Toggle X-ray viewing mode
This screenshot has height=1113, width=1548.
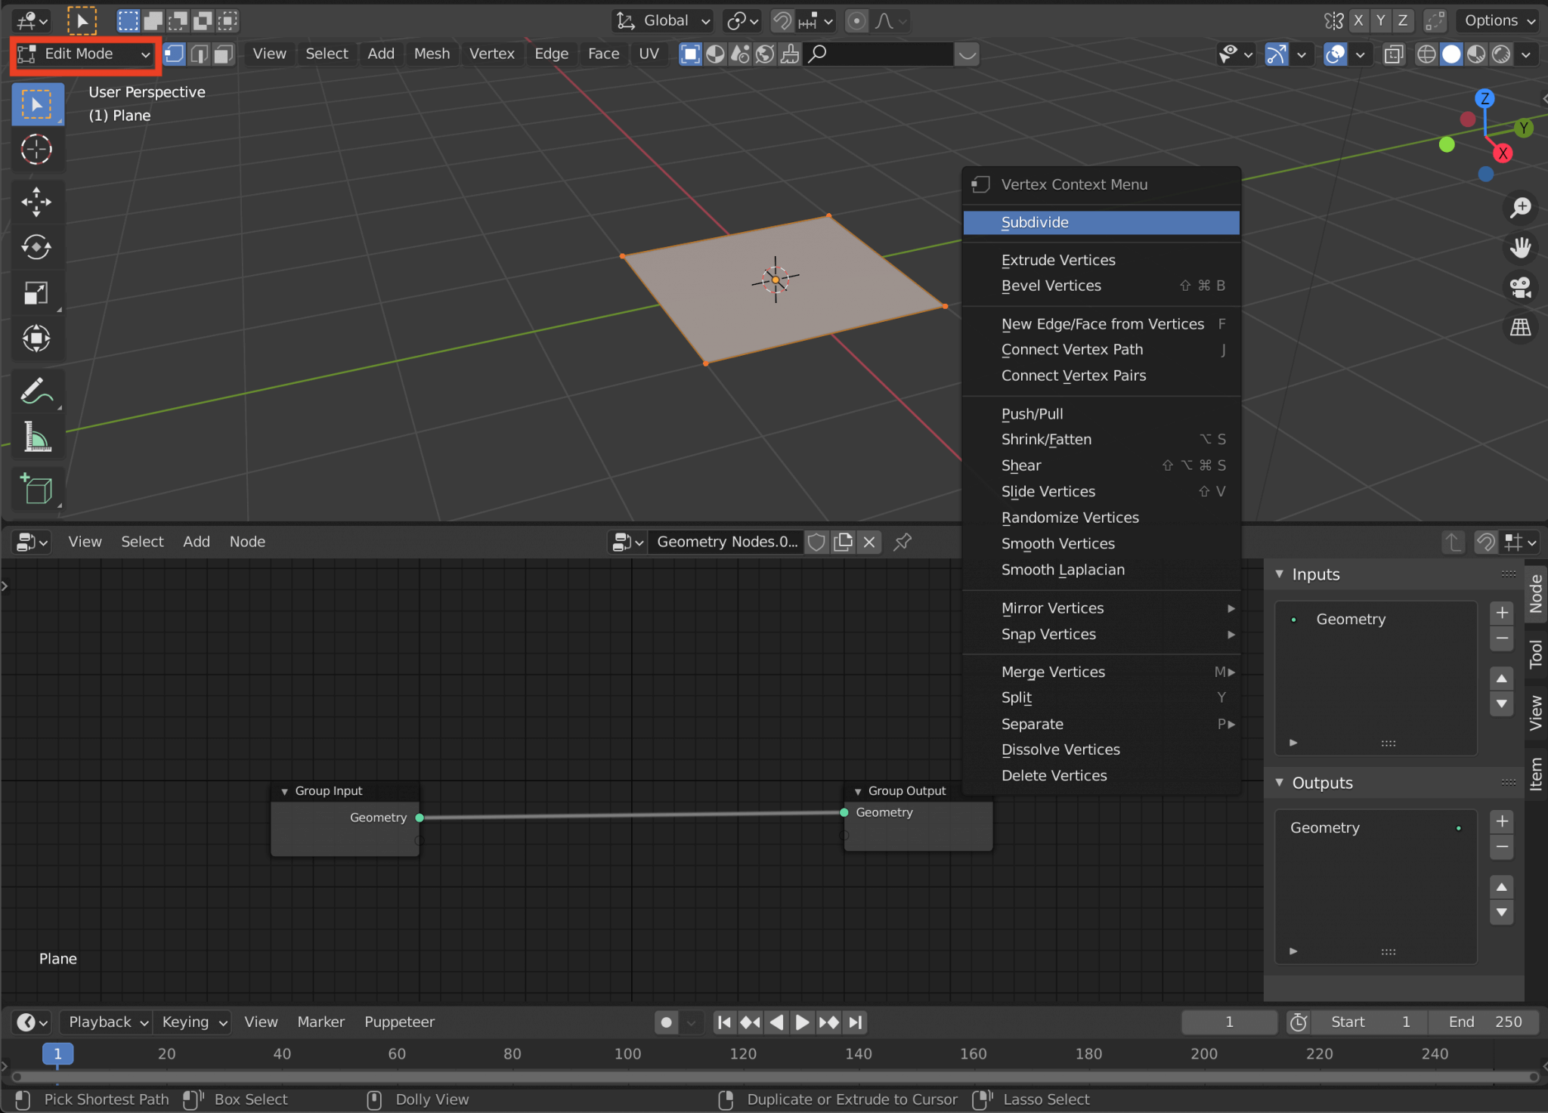tap(1393, 54)
